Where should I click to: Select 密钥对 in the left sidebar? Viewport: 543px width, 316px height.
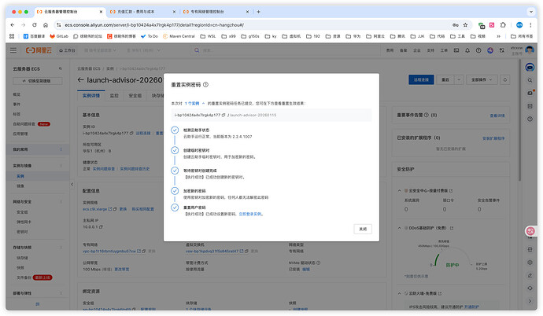tap(22, 232)
